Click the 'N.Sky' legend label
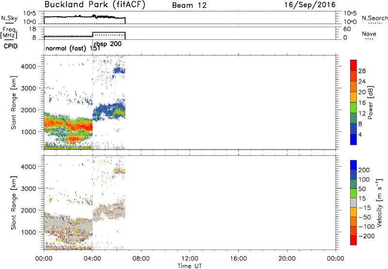Viewport: 388px width, 269px height. (x=9, y=18)
